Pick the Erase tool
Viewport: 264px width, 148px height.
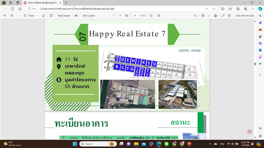[44, 15]
